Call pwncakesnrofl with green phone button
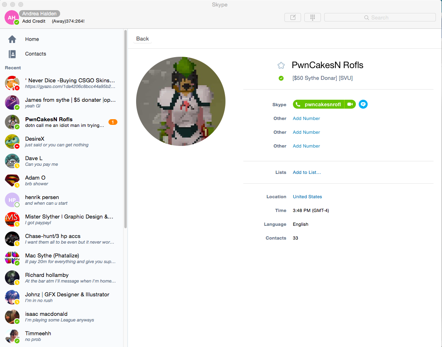 318,104
